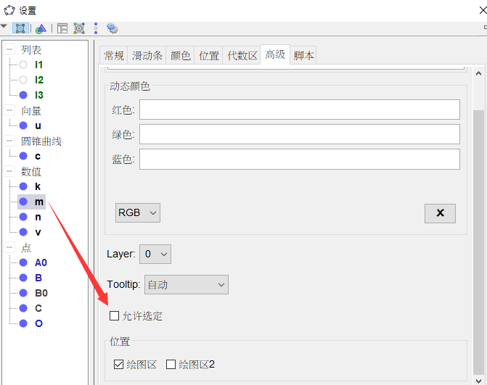Click the vertical scrollbar thumb
The image size is (487, 385).
click(478, 242)
